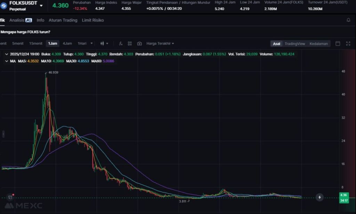Screen dimensions: 356x214
Task: Collapse the MA indicator legend row
Action: pos(7,61)
